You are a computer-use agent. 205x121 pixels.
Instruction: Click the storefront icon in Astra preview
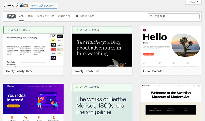tap(12, 118)
